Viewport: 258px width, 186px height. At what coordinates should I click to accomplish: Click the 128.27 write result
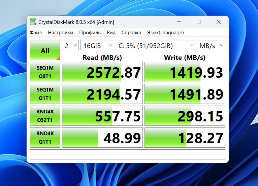click(x=185, y=138)
